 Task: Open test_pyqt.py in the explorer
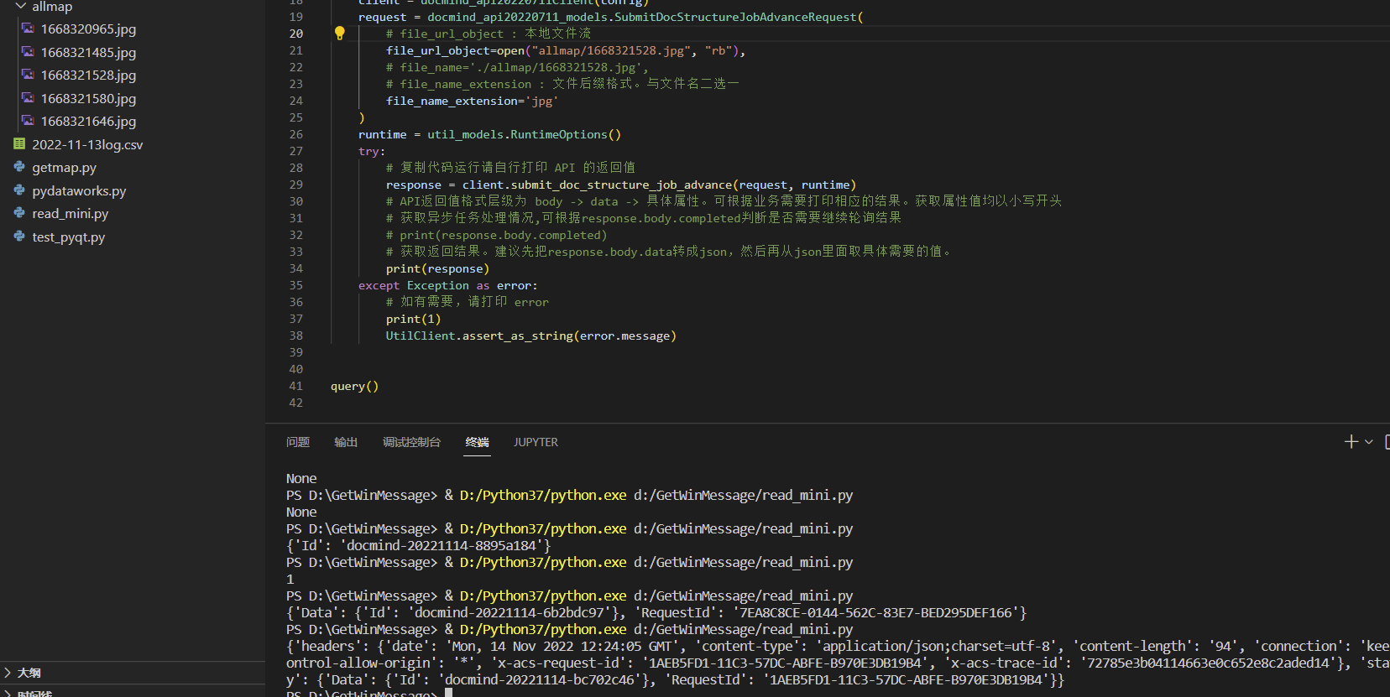[x=69, y=237]
